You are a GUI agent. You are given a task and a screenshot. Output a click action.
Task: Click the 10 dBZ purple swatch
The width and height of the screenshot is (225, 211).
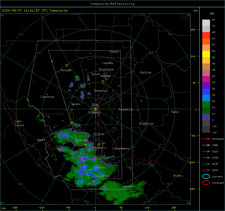point(206,117)
